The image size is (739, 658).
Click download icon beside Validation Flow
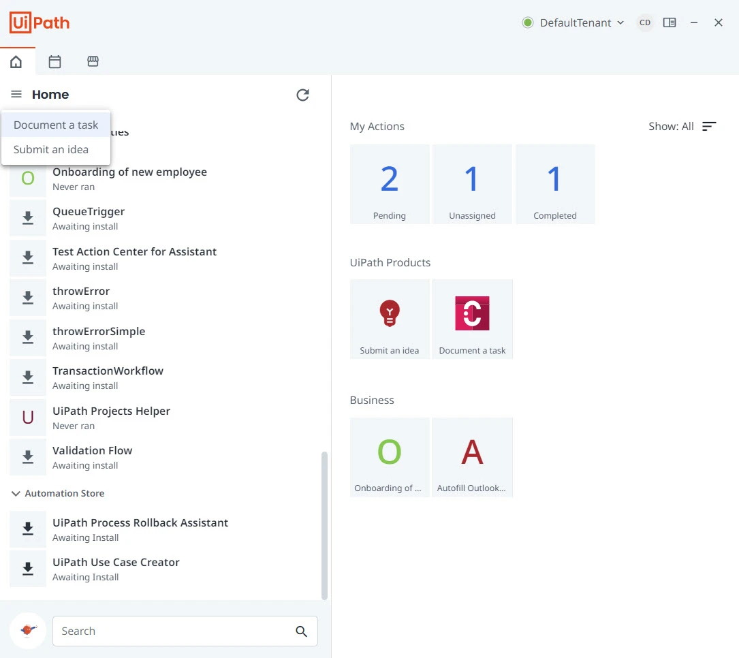coord(28,457)
